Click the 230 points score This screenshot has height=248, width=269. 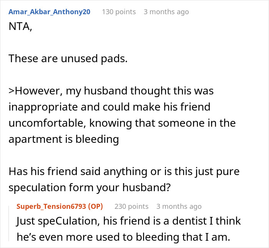pos(131,206)
